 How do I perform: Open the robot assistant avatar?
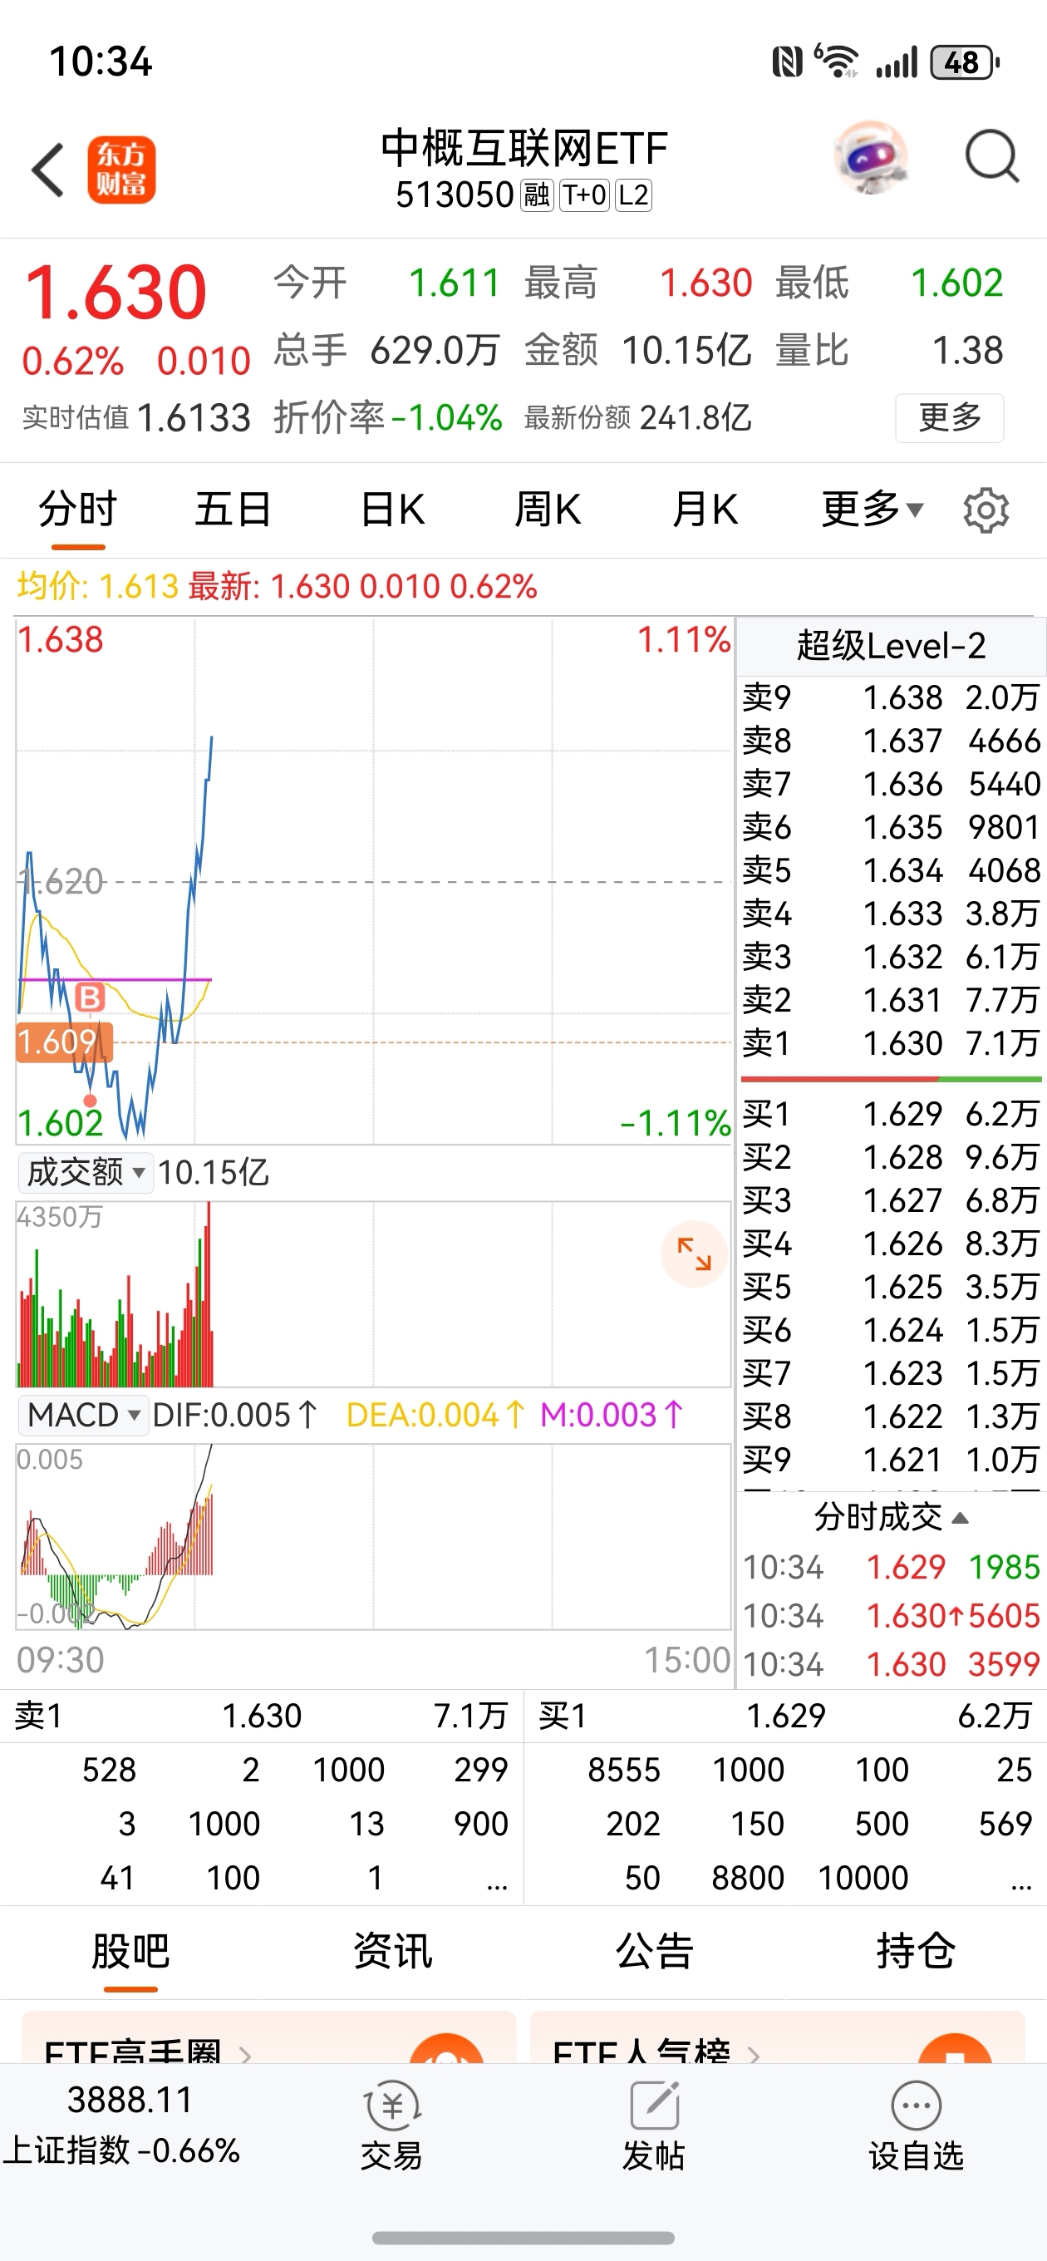[x=870, y=158]
